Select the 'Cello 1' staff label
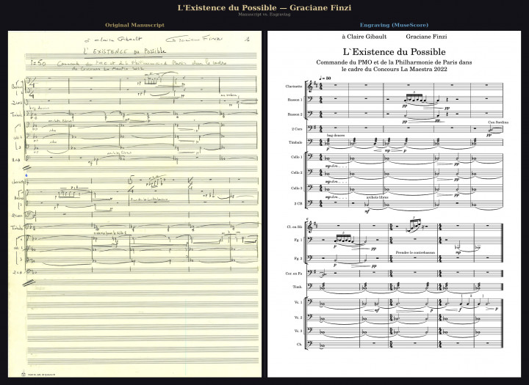The width and height of the screenshot is (529, 385). pos(297,157)
